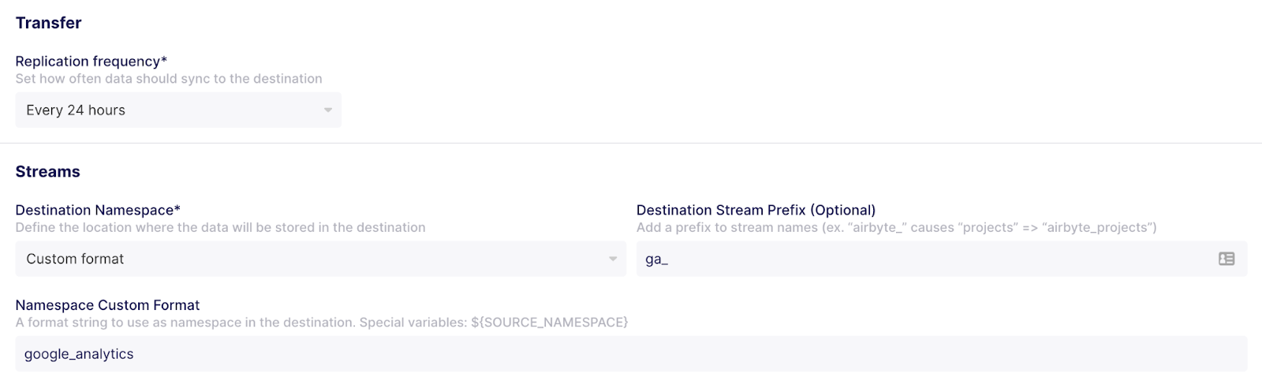Click the Streams section heading

pyautogui.click(x=47, y=172)
